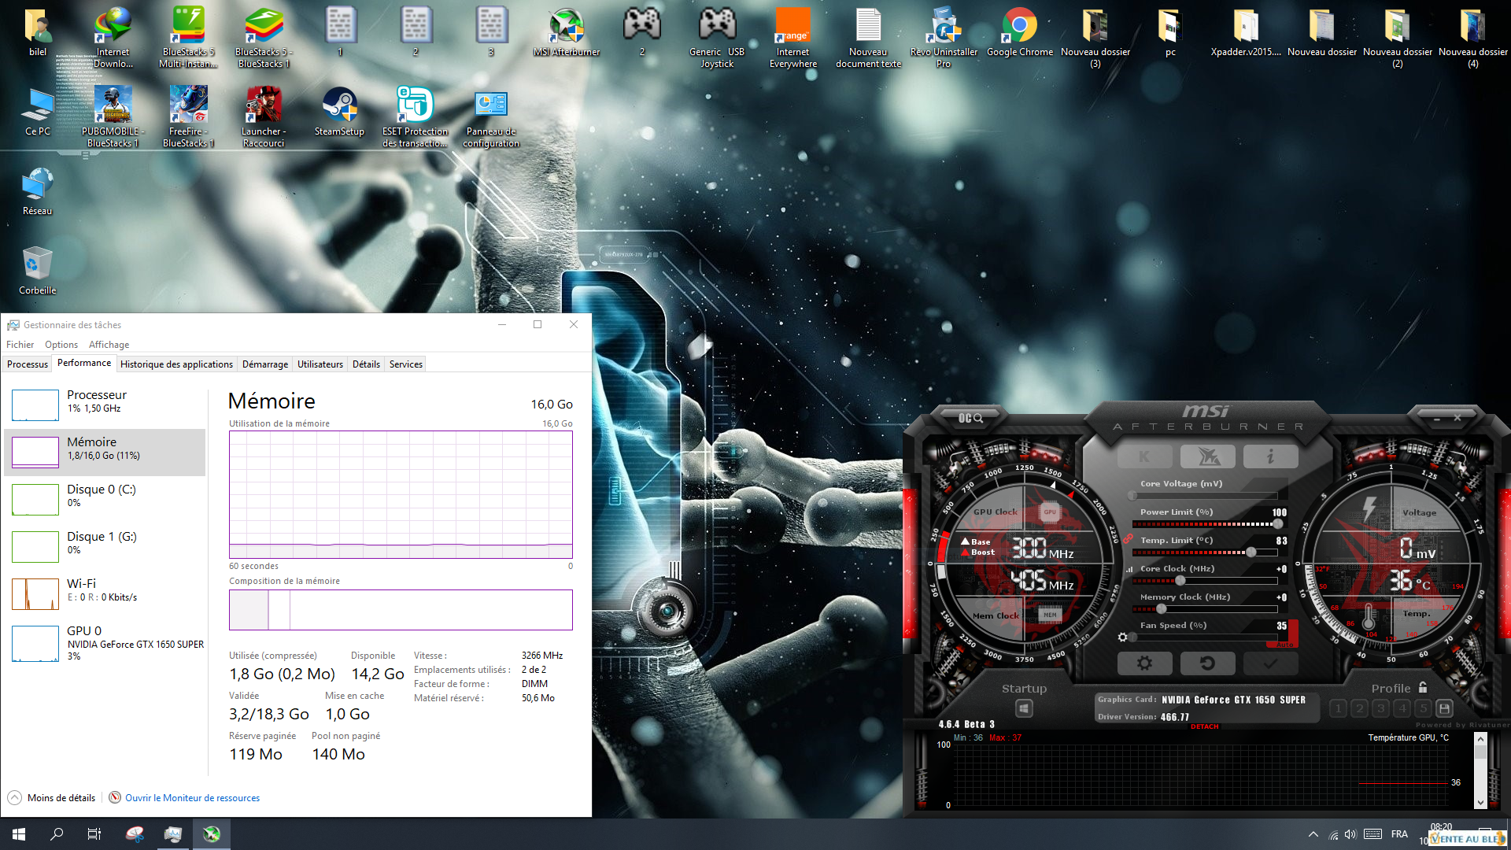Viewport: 1511px width, 850px height.
Task: Click DETACH under the driver version
Action: pyautogui.click(x=1204, y=726)
